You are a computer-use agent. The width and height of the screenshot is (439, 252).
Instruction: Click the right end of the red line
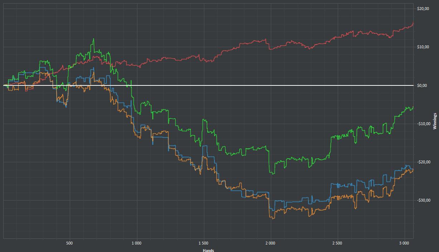[413, 24]
